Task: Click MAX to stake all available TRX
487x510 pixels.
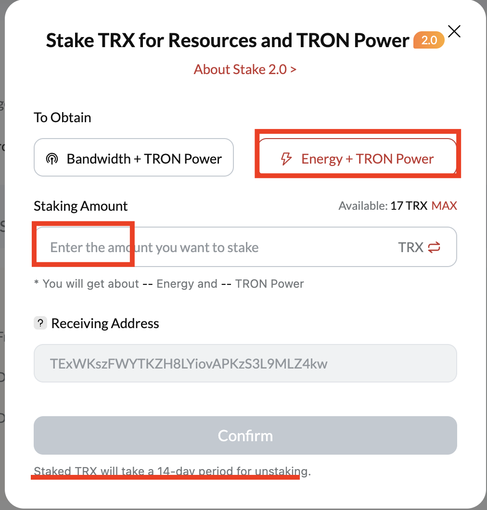Action: (444, 206)
